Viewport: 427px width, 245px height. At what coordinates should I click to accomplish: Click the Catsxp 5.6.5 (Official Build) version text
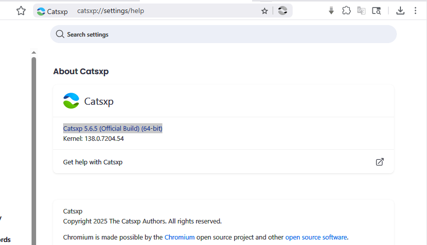(x=113, y=128)
